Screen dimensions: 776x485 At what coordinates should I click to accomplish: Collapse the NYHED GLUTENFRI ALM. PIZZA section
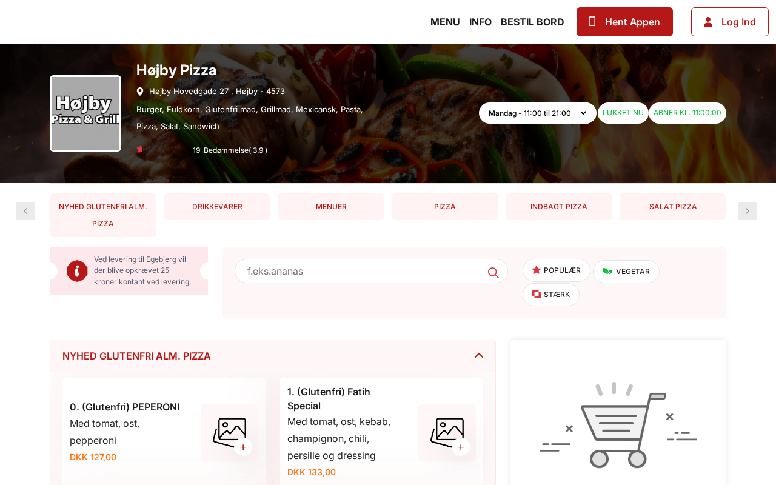pos(479,356)
